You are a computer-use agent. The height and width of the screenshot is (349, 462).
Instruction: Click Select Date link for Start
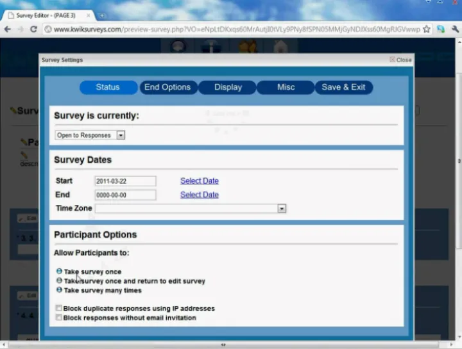coord(199,181)
